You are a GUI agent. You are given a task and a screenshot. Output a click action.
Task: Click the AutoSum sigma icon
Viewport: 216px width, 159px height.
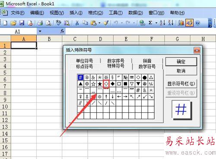pos(150,23)
